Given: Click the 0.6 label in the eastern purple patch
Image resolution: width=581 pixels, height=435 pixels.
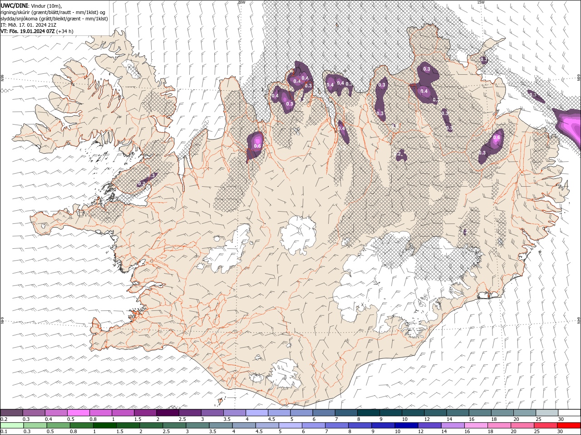Looking at the screenshot, I should 497,138.
